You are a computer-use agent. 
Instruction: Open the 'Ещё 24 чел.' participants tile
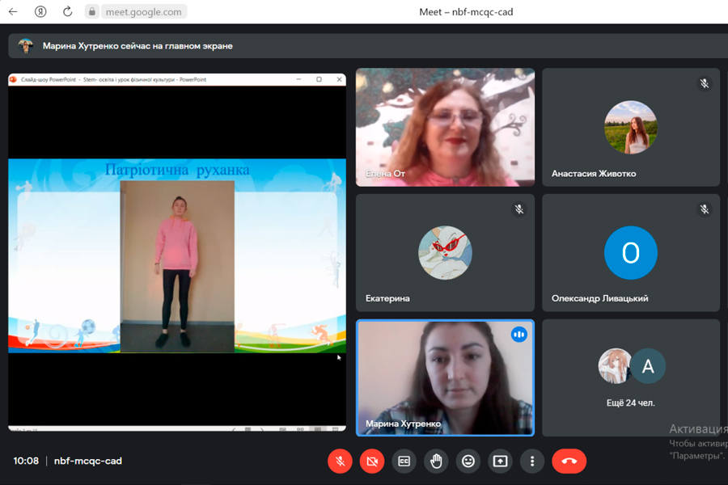631,377
